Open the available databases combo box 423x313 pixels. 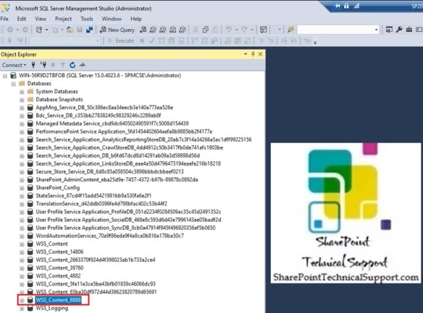tap(64, 41)
